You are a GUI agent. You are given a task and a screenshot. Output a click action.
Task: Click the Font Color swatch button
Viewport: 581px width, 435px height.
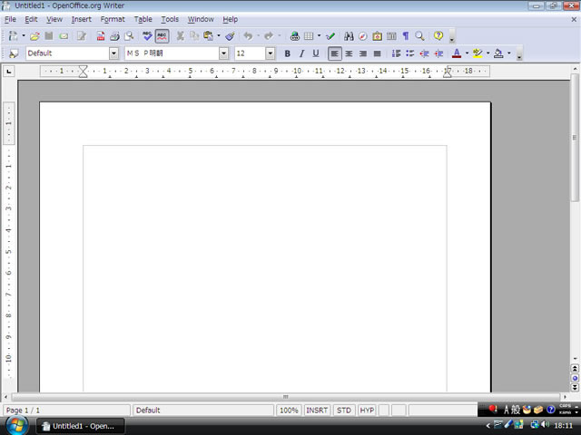(456, 53)
